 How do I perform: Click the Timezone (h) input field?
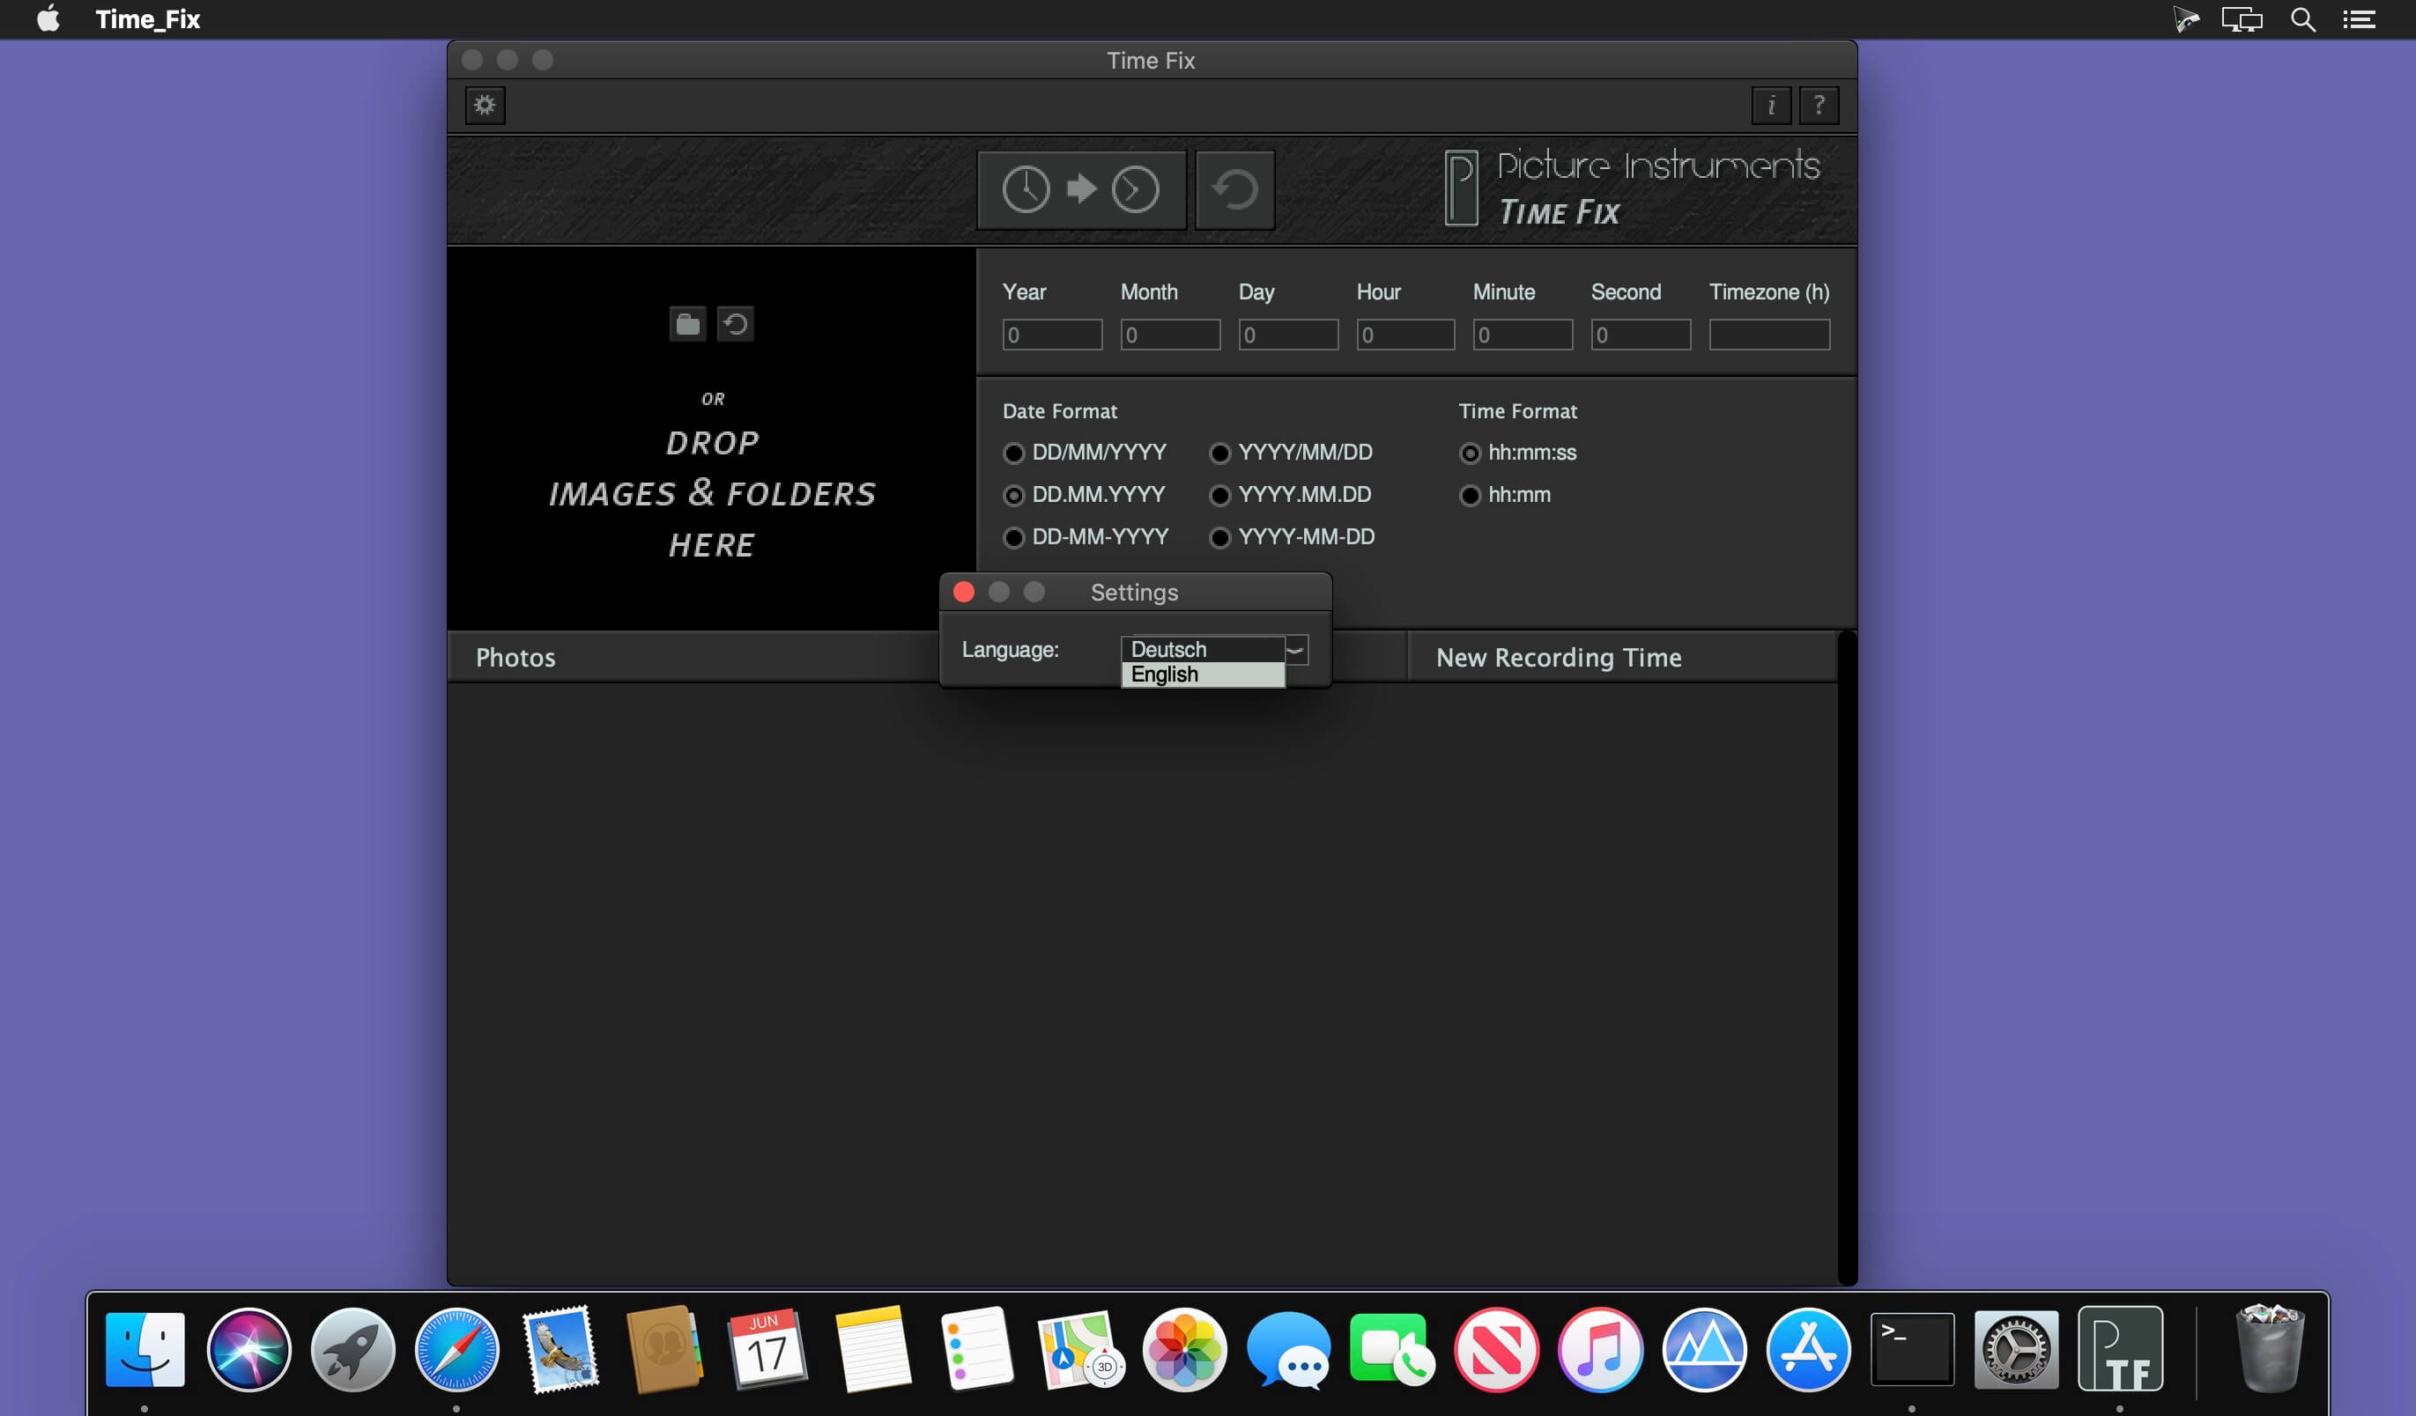tap(1769, 335)
